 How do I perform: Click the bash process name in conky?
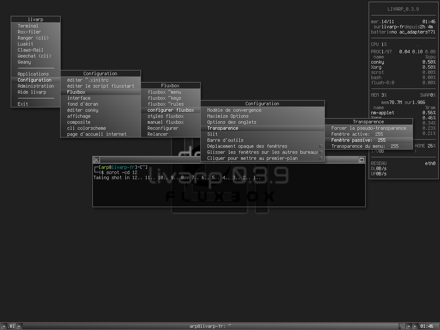[376, 77]
